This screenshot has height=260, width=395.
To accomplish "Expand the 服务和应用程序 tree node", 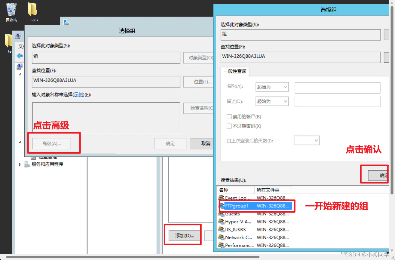I will coord(20,165).
